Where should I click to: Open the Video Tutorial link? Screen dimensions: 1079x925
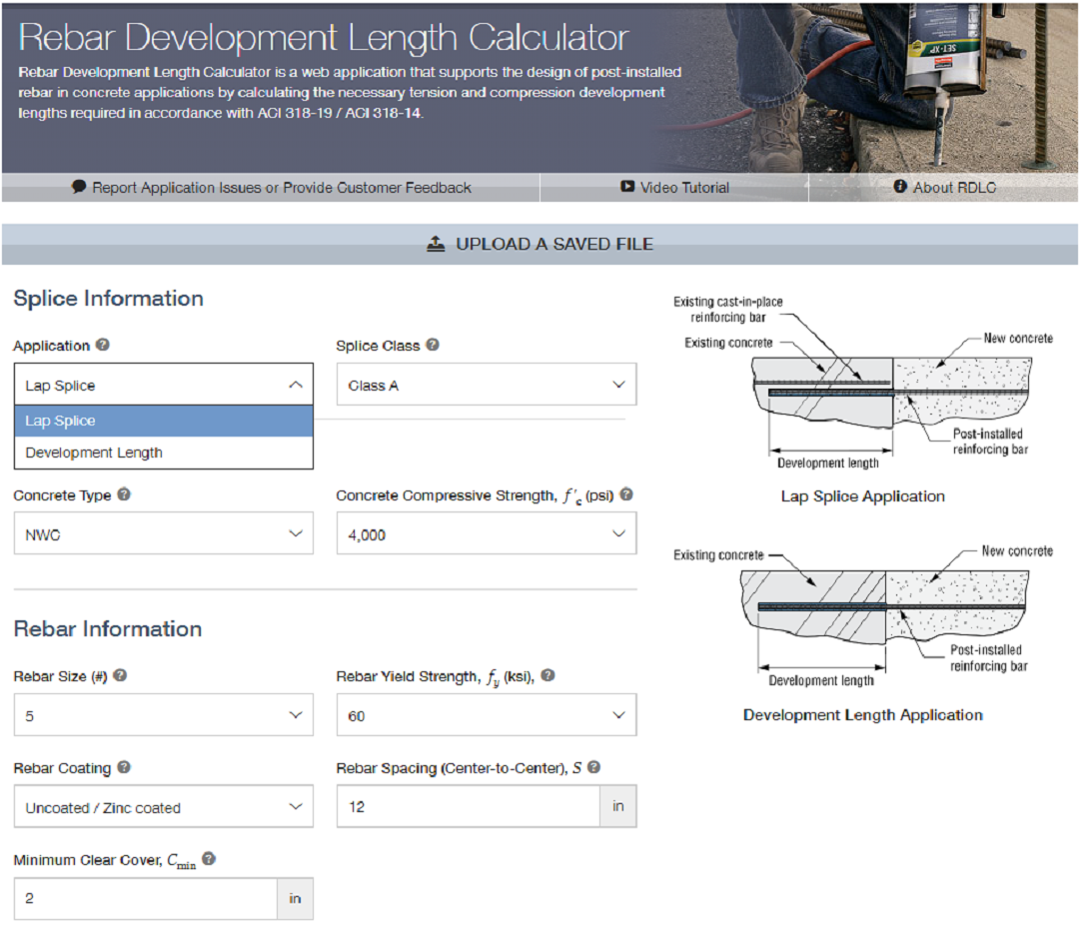point(674,187)
